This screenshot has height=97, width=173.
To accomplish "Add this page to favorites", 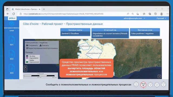I will tap(138, 14).
